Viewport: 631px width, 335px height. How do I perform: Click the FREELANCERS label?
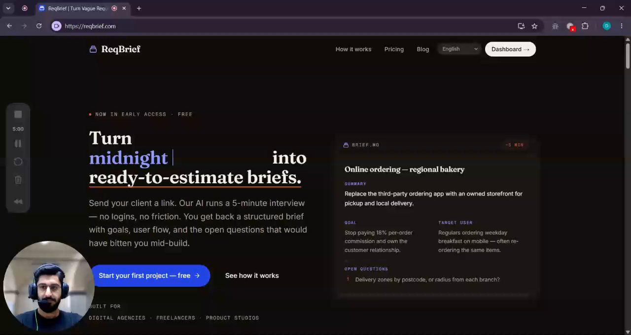(x=175, y=318)
